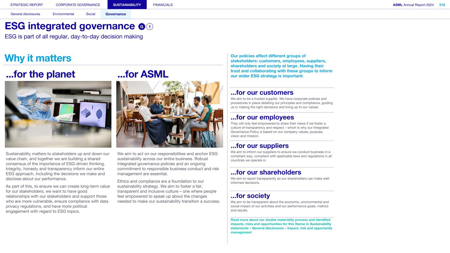Click the Governance sub-tab
Image resolution: width=450 pixels, height=253 pixels.
pos(115,14)
